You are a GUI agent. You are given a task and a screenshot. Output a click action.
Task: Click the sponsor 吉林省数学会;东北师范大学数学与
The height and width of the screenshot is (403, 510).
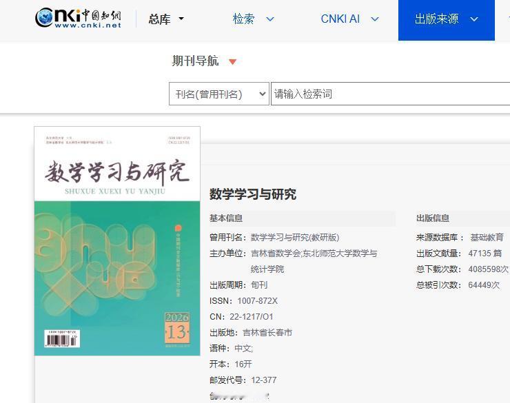coord(314,254)
